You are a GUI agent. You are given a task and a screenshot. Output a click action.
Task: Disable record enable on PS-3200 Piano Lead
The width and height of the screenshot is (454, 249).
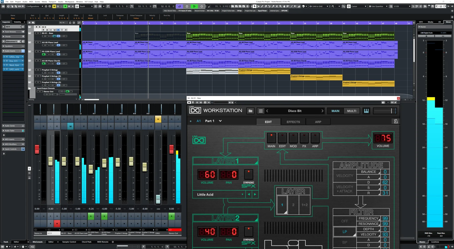[43, 54]
